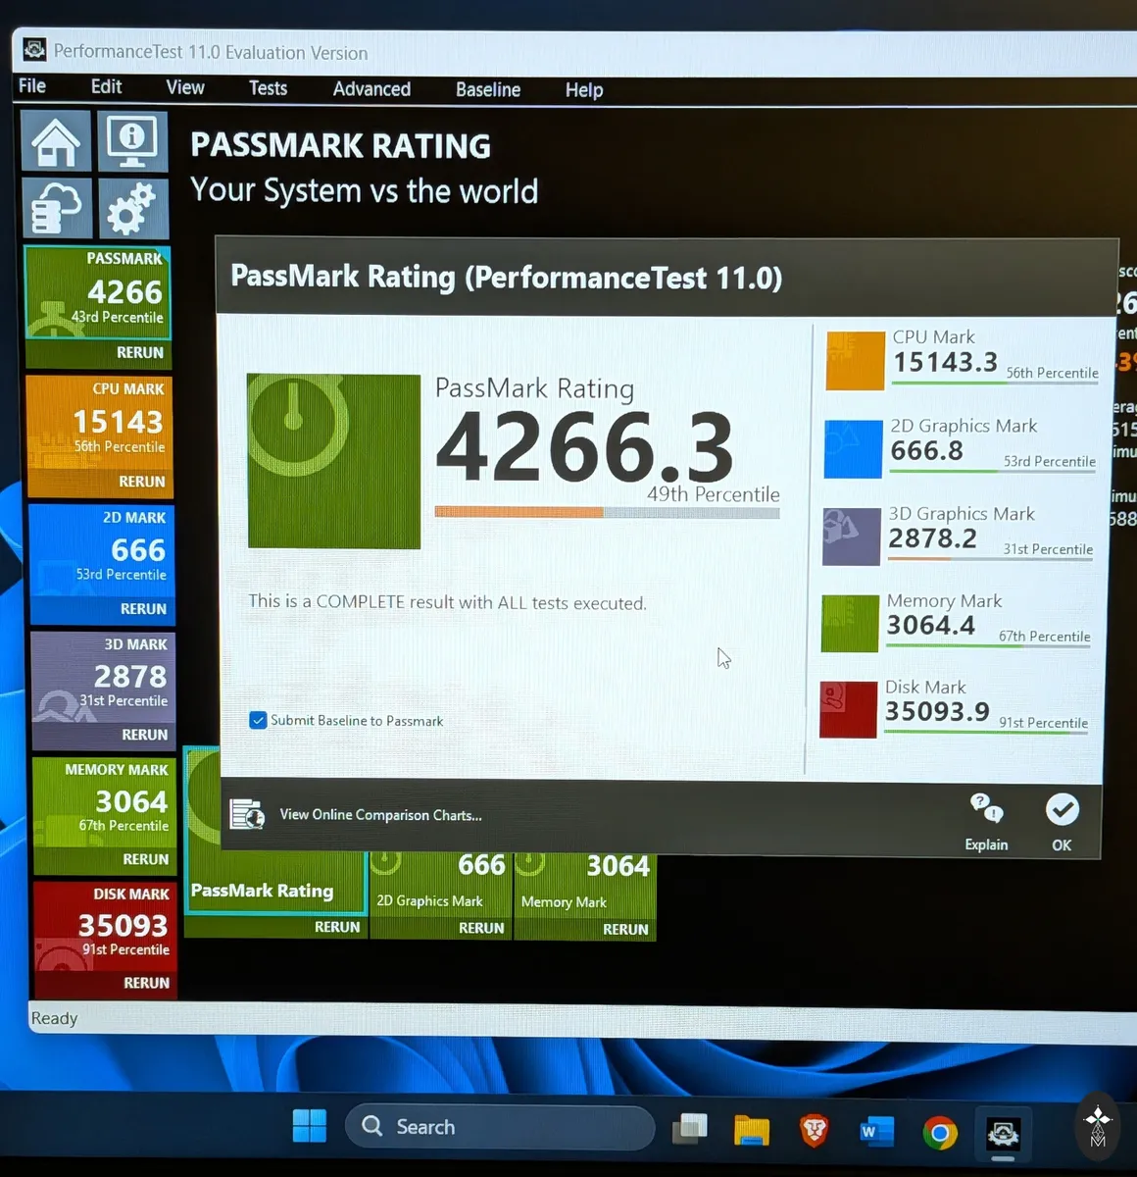Click the CPU Mark percentile bar in dialog
This screenshot has width=1137, height=1177.
pyautogui.click(x=994, y=383)
